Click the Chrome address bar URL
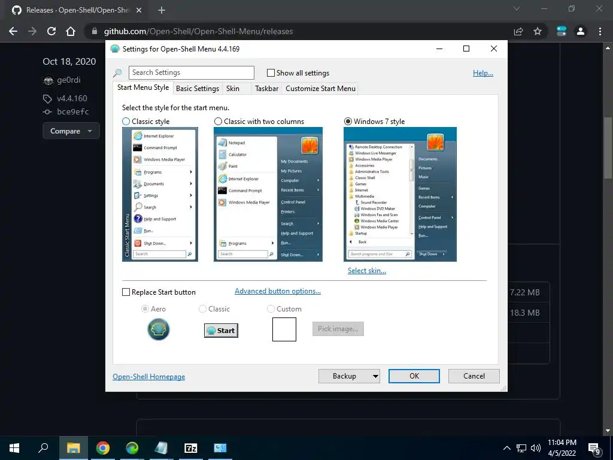The image size is (613, 460). tap(198, 31)
